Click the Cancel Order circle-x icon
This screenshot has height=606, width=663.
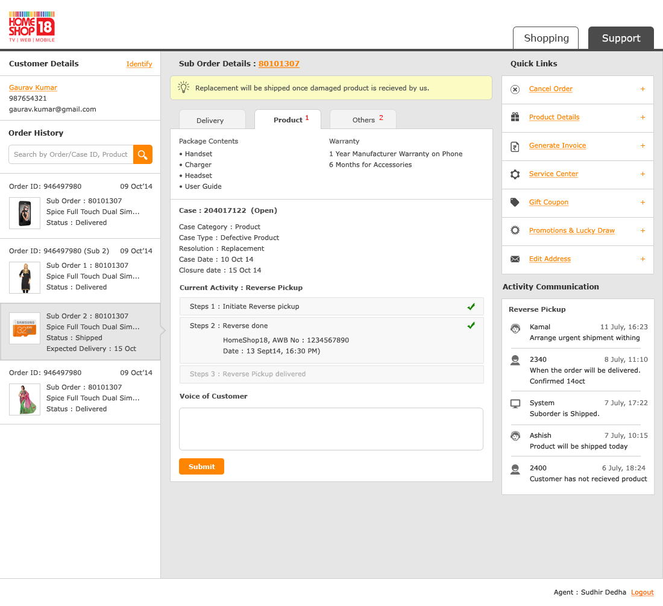(x=515, y=89)
